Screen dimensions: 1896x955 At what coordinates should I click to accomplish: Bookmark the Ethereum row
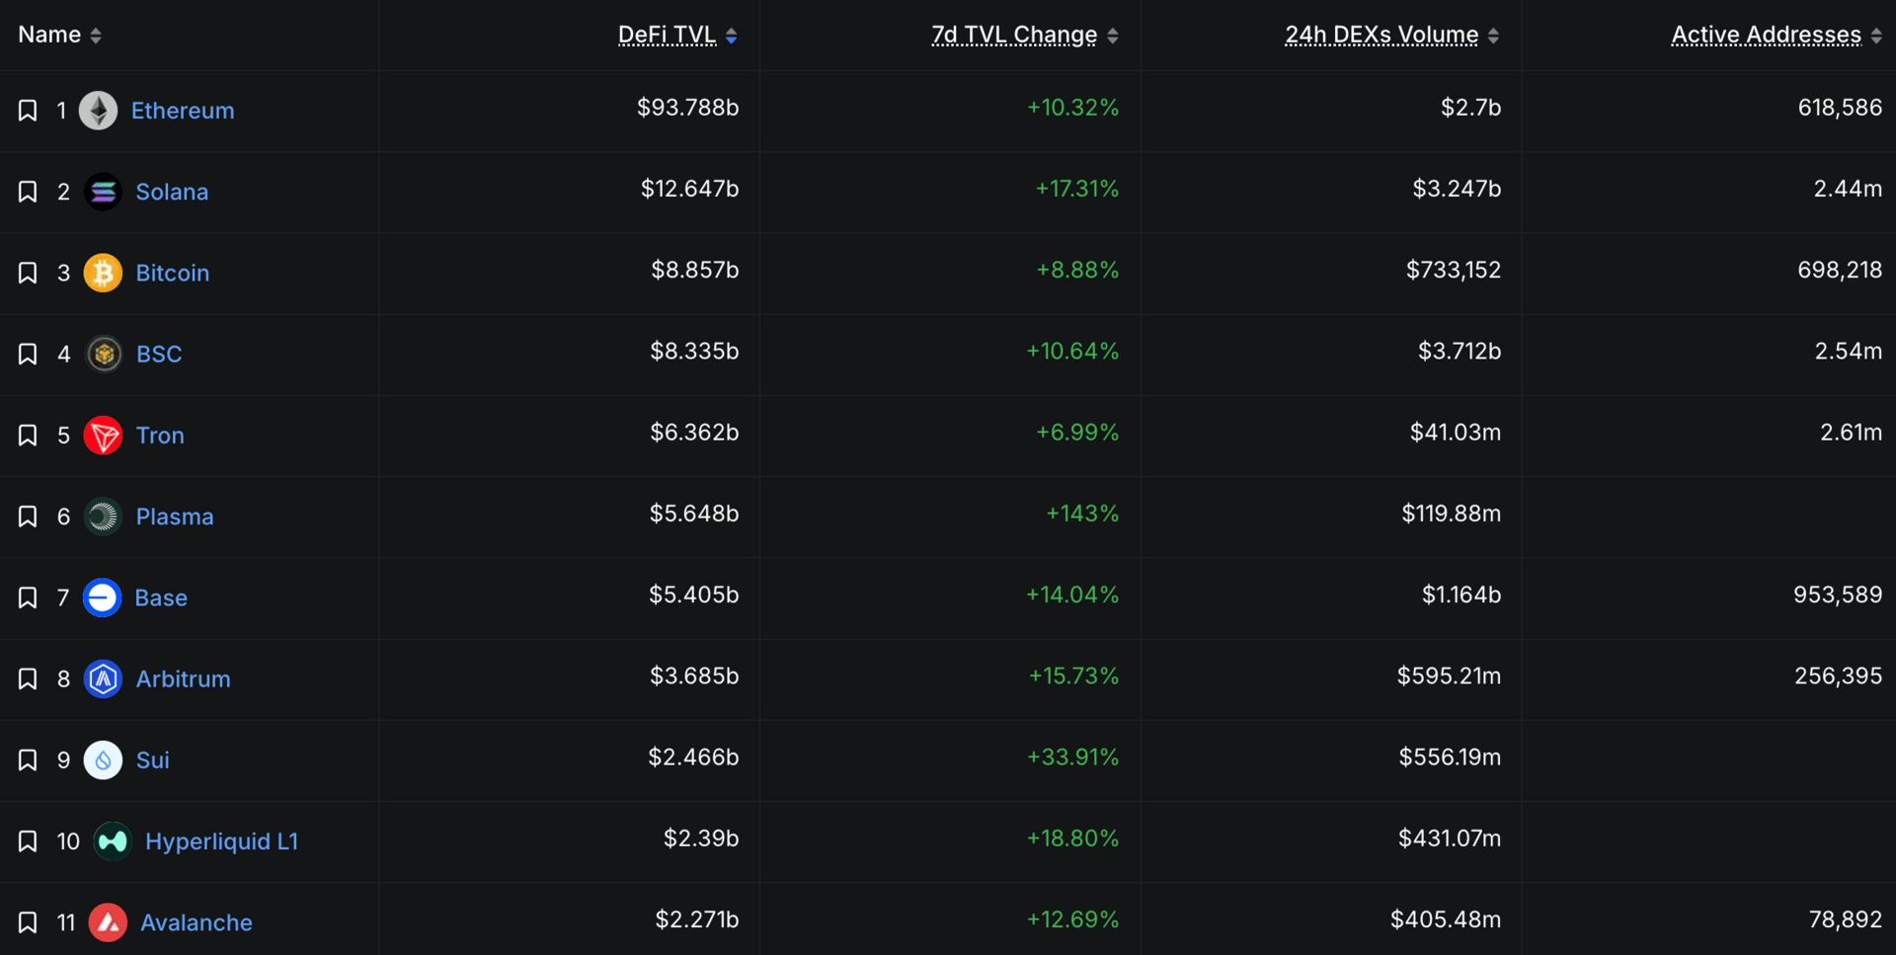(x=28, y=111)
